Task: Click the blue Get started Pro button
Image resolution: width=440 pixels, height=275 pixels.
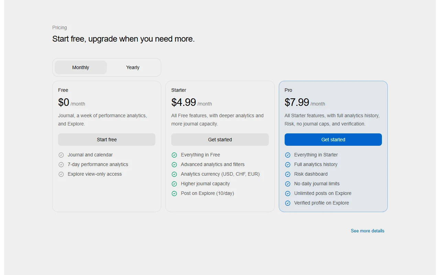Action: point(333,140)
